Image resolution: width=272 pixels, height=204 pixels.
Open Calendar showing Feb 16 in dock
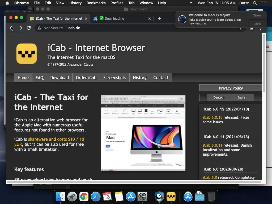click(107, 197)
